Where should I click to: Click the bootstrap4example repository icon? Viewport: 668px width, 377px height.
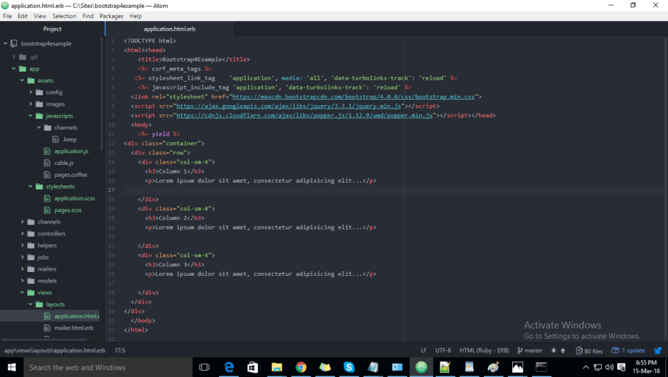tap(14, 44)
